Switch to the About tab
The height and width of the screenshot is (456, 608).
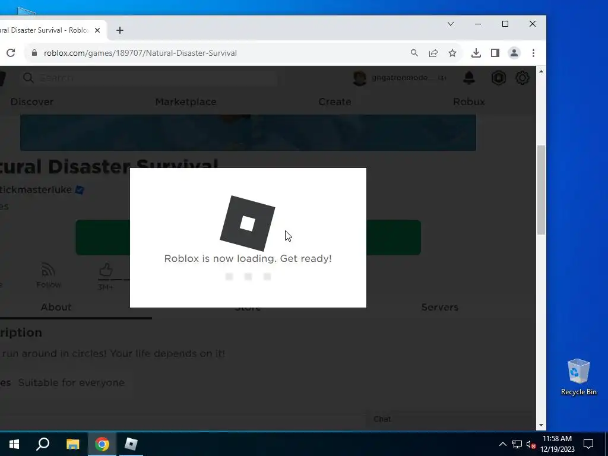tap(56, 307)
